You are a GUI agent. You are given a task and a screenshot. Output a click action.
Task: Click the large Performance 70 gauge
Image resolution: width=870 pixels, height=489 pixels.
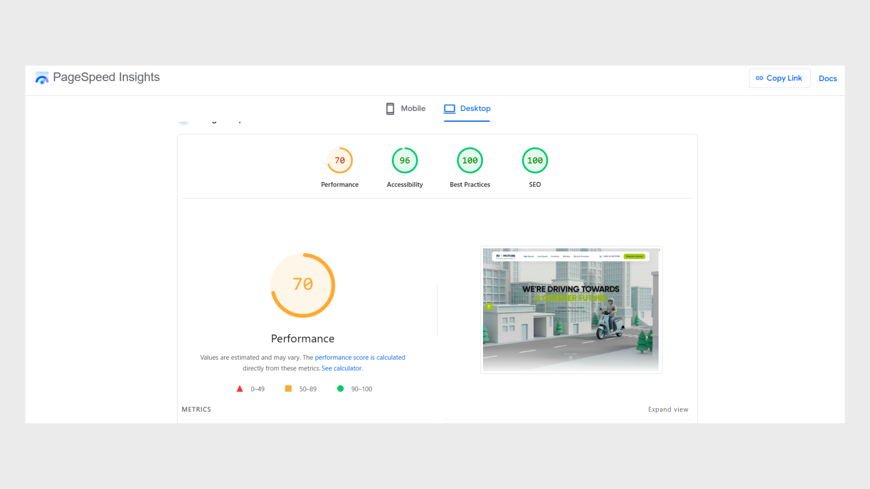click(x=303, y=285)
